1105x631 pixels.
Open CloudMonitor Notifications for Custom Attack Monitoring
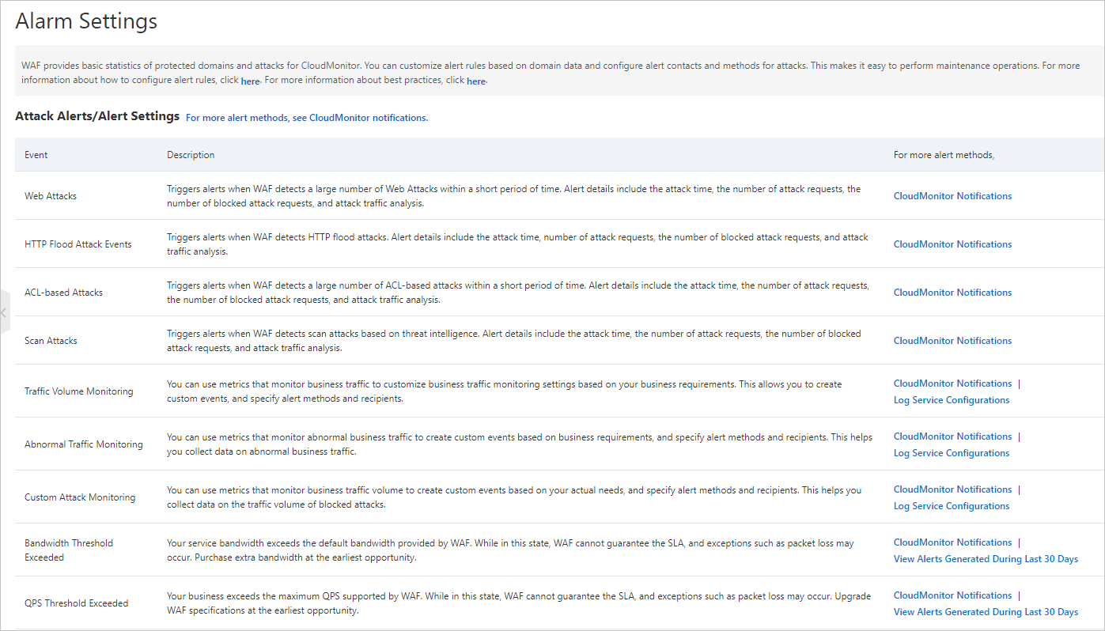coord(952,489)
